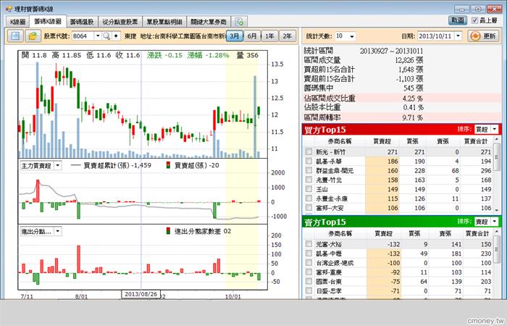This screenshot has height=326, width=507.
Task: Switch to the 關鍵大量券商 tab
Action: (x=209, y=22)
